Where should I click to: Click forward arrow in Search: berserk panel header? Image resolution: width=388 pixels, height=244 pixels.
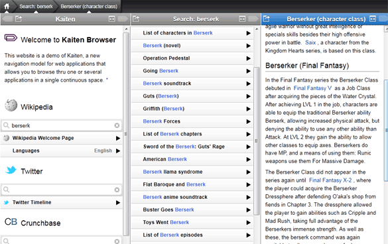(253, 19)
